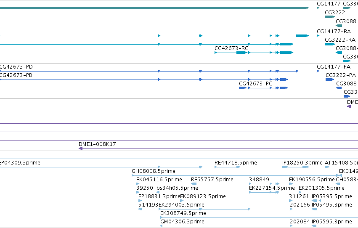
Task: Select the CG3222 gene label
Action: 335,13
